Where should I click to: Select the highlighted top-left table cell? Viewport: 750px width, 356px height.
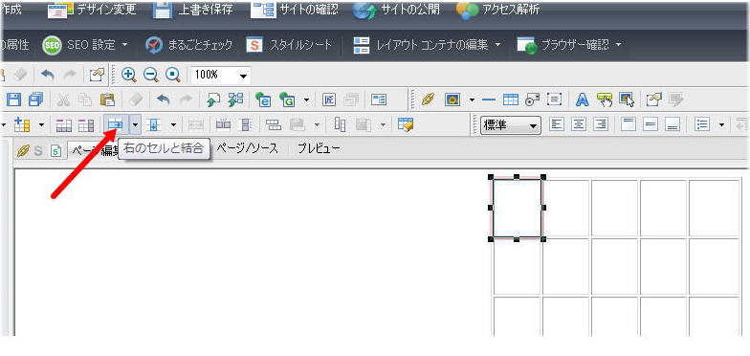tap(517, 208)
